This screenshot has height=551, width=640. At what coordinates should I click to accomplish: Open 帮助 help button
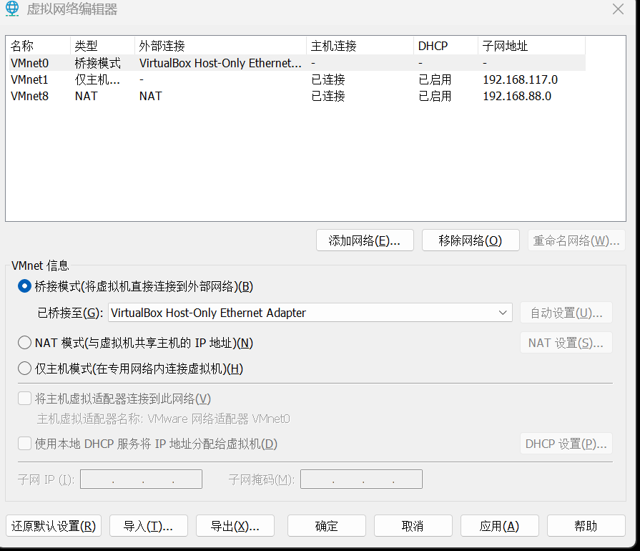pyautogui.click(x=586, y=526)
